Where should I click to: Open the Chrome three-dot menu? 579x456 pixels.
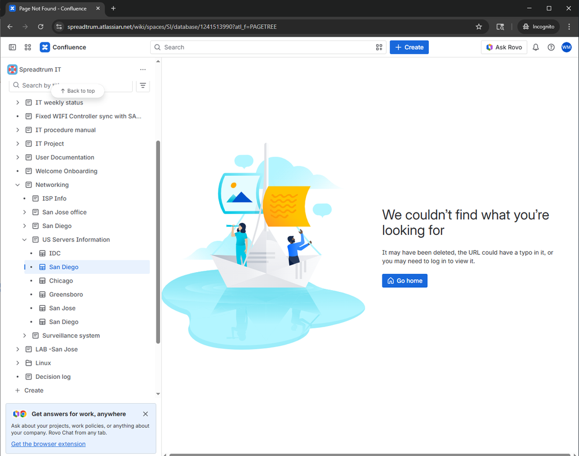[569, 27]
